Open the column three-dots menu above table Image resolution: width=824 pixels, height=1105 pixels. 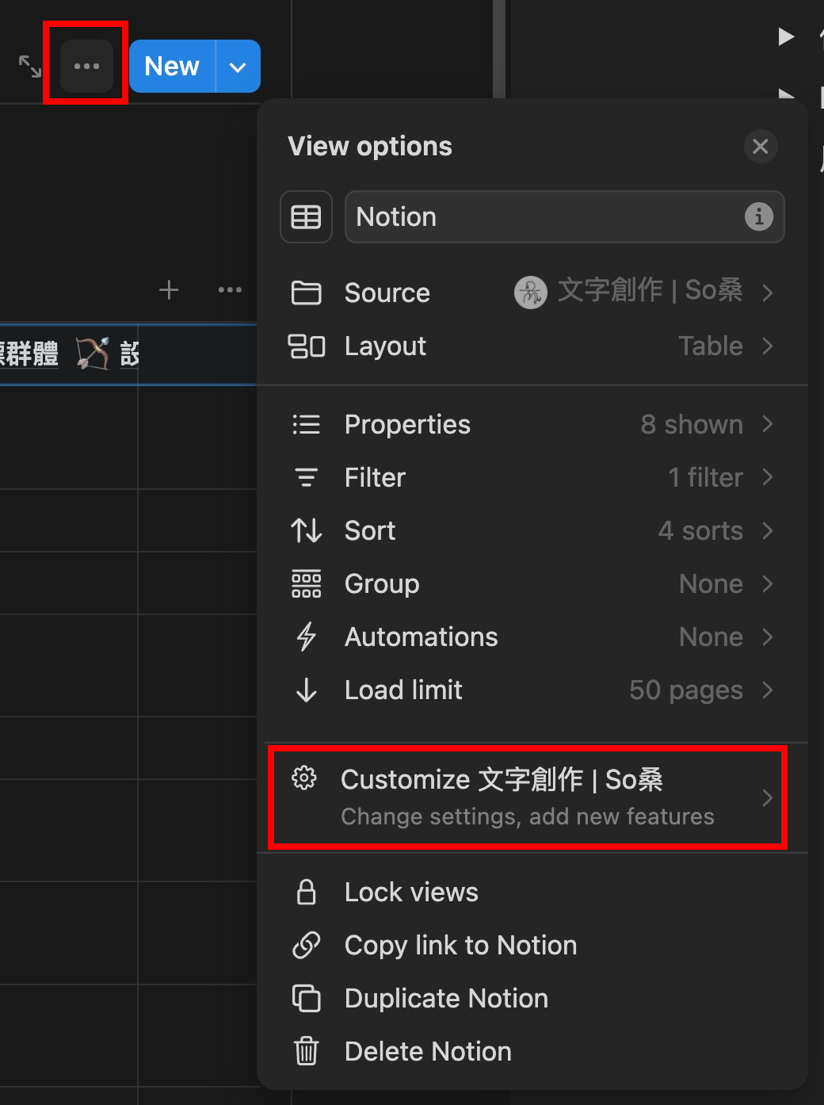(230, 290)
